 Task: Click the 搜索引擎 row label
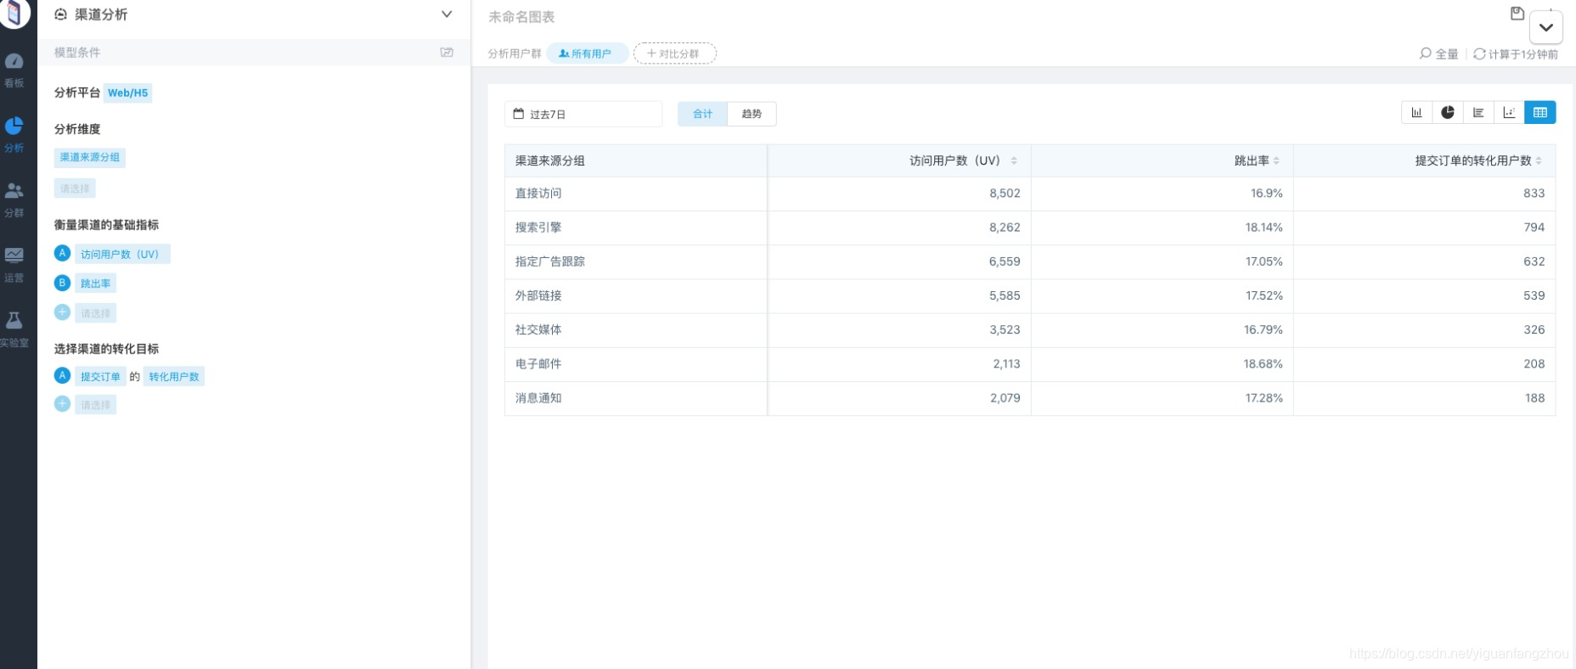(538, 228)
